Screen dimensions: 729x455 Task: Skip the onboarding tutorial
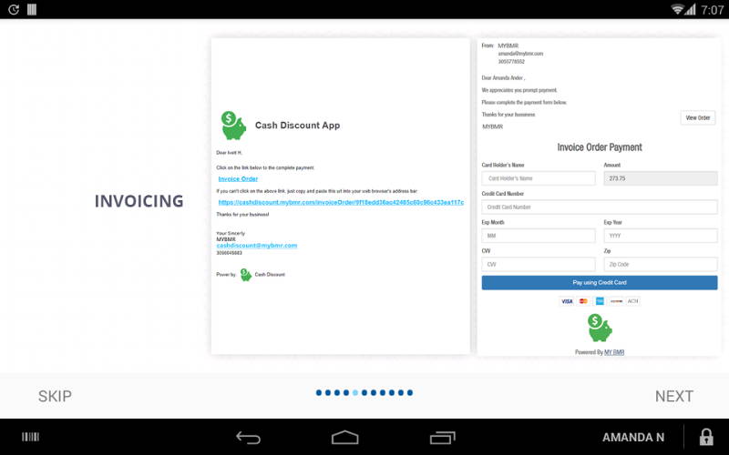[x=55, y=396]
